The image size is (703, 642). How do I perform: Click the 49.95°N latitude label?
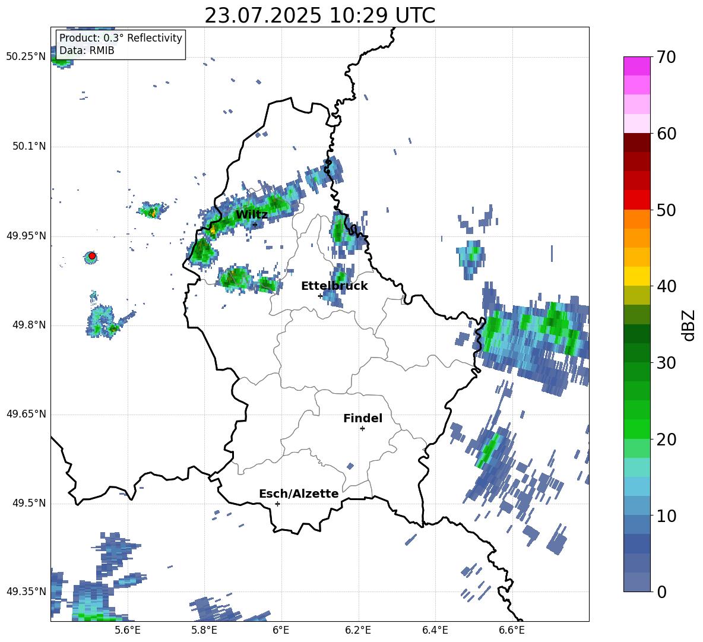pyautogui.click(x=26, y=236)
